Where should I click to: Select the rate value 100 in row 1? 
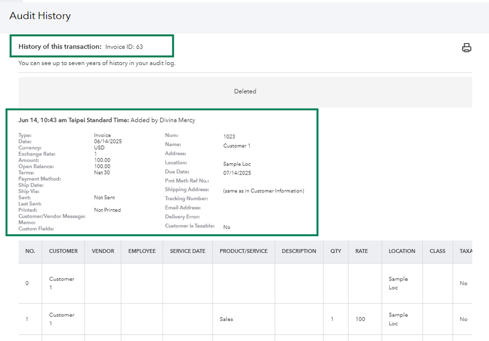click(360, 319)
